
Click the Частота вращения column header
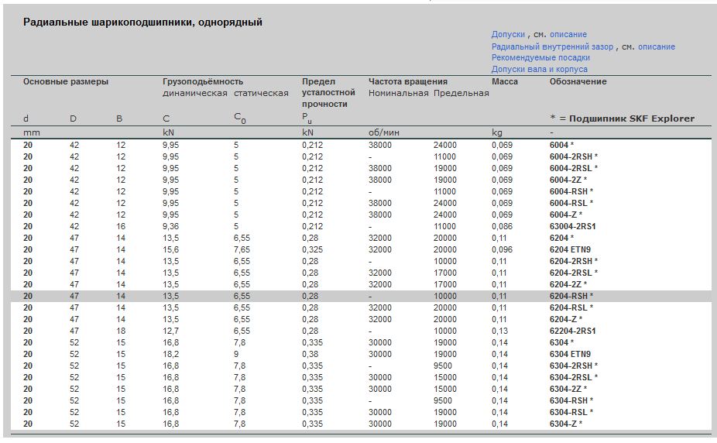tap(407, 81)
